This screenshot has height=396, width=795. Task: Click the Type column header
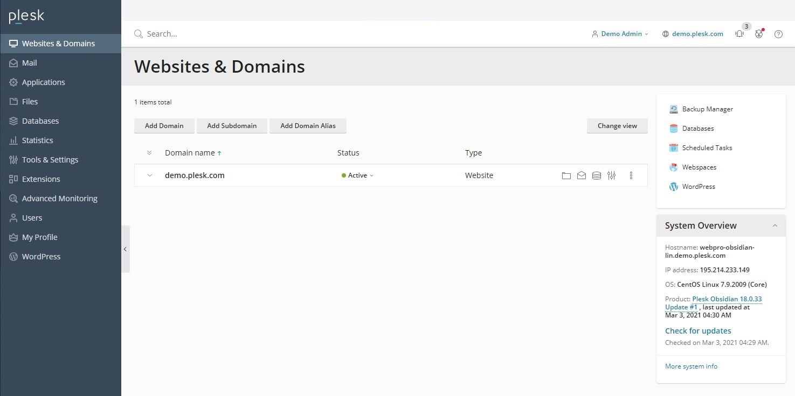pyautogui.click(x=473, y=153)
